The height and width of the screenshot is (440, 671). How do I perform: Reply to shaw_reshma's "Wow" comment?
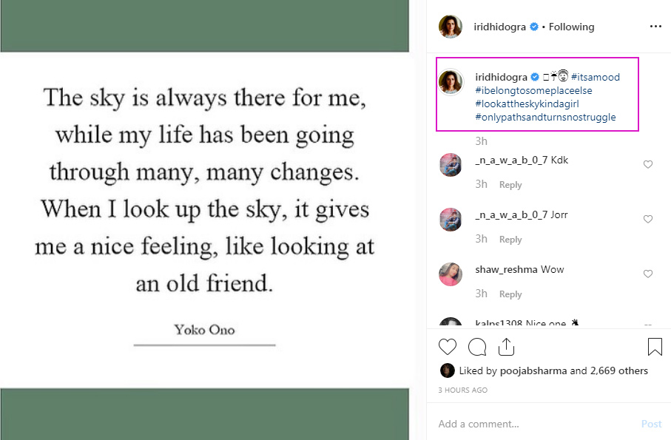pyautogui.click(x=510, y=294)
